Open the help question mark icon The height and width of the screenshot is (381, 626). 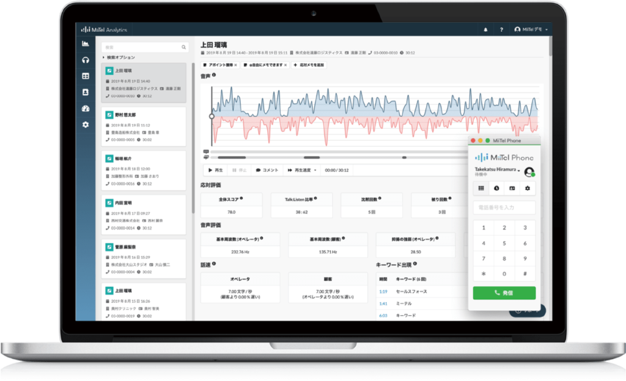pyautogui.click(x=501, y=29)
